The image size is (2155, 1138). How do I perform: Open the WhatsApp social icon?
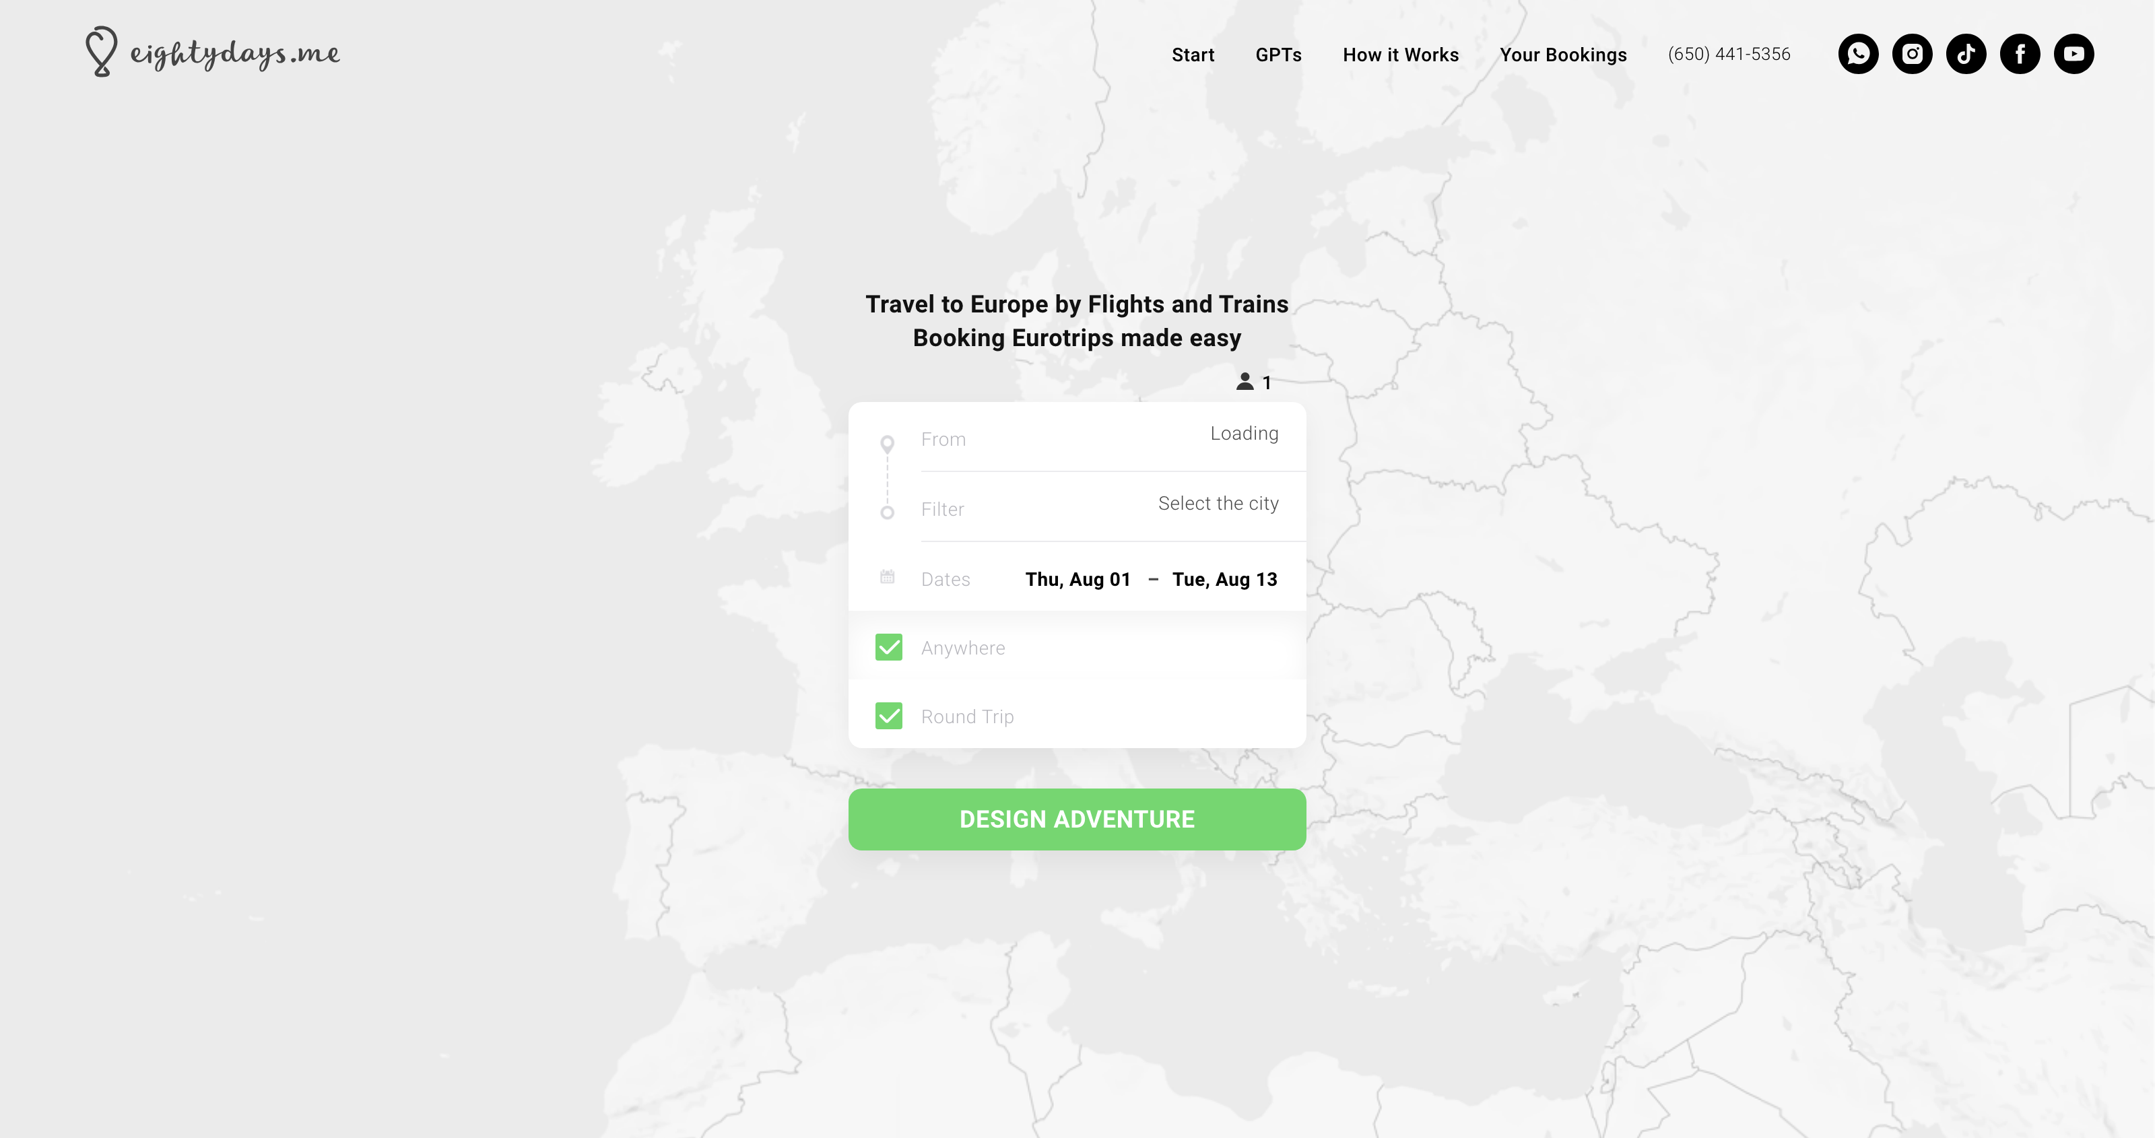coord(1858,55)
